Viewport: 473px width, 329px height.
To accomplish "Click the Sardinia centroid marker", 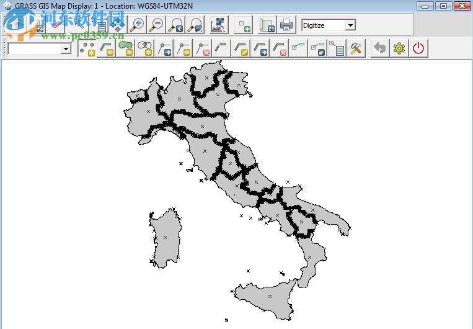I will (165, 238).
